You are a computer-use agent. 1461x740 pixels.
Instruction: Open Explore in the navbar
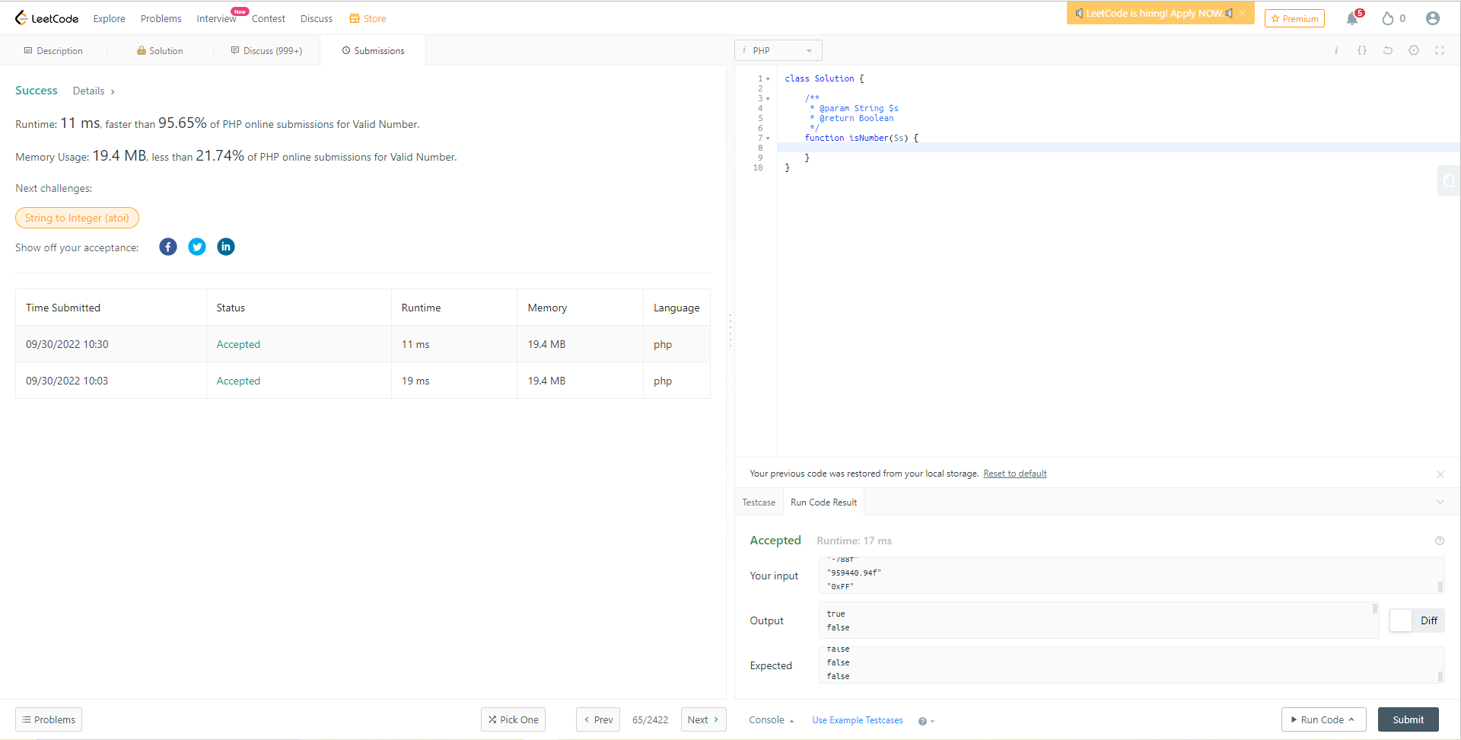pyautogui.click(x=109, y=18)
